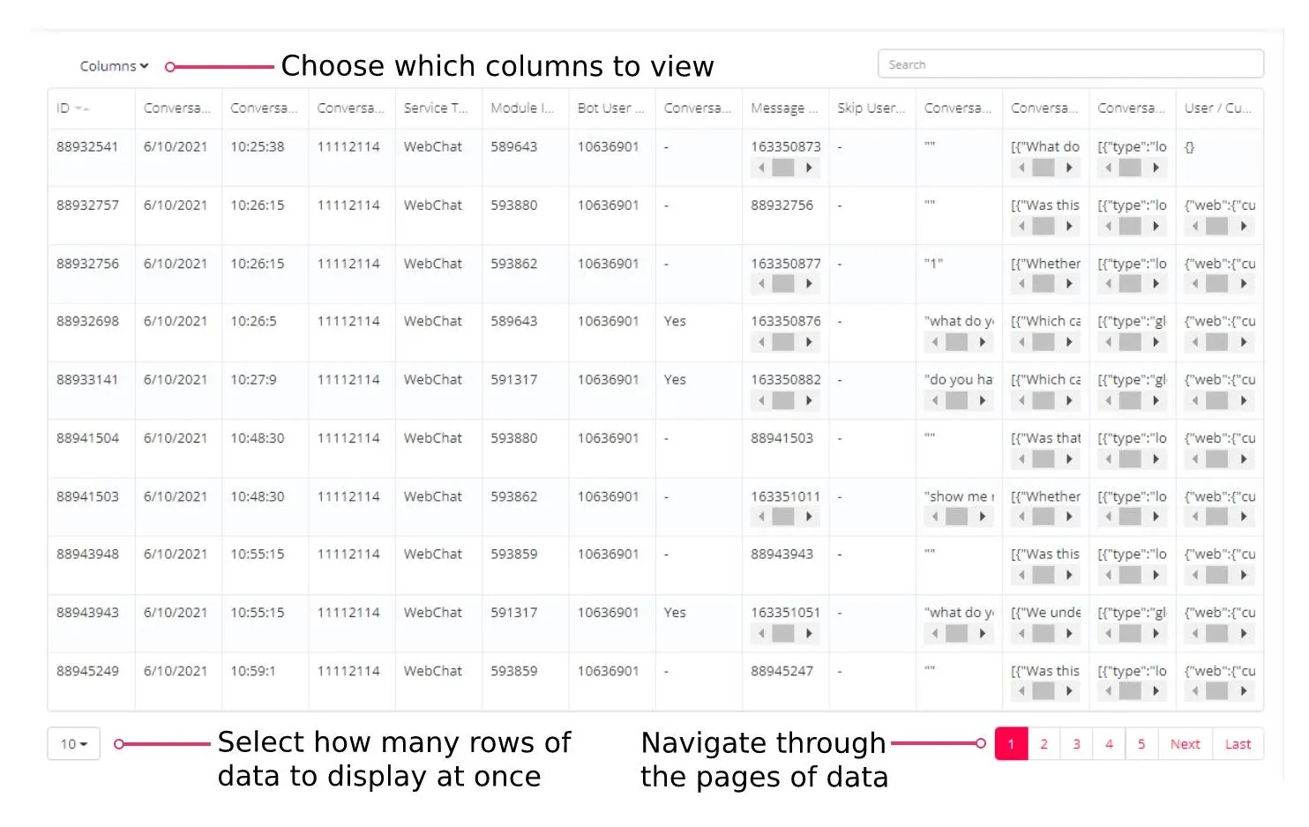The width and height of the screenshot is (1309, 827).
Task: Click the ID cell 88943948
Action: pyautogui.click(x=87, y=554)
